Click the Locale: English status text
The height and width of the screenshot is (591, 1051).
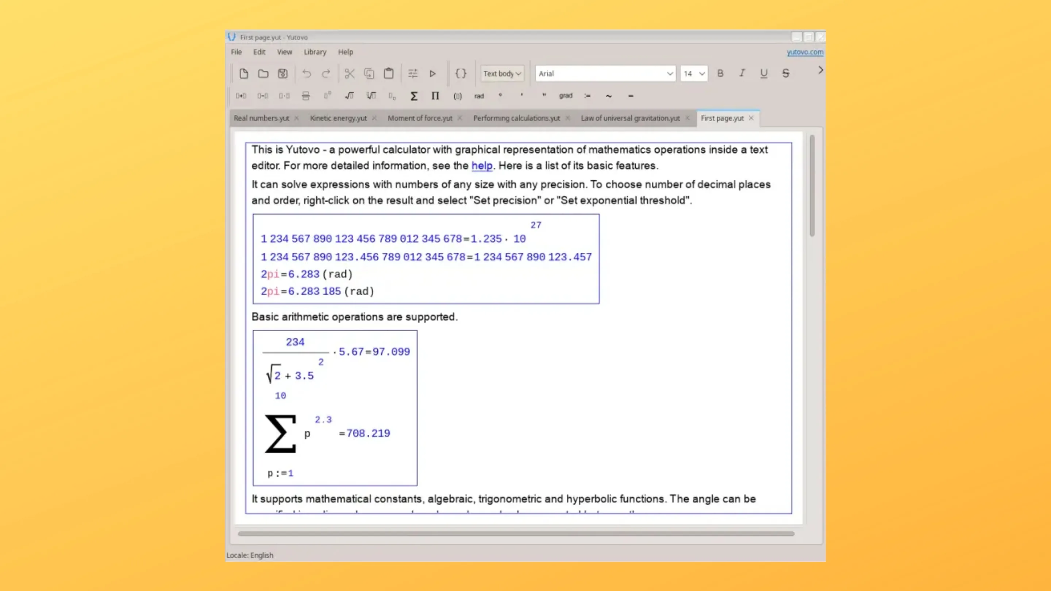pyautogui.click(x=250, y=555)
